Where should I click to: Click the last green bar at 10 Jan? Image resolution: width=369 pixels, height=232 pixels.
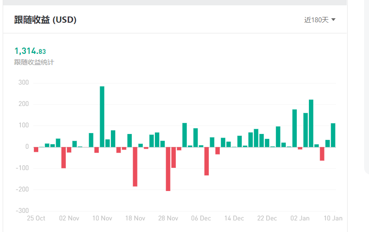tap(333, 135)
